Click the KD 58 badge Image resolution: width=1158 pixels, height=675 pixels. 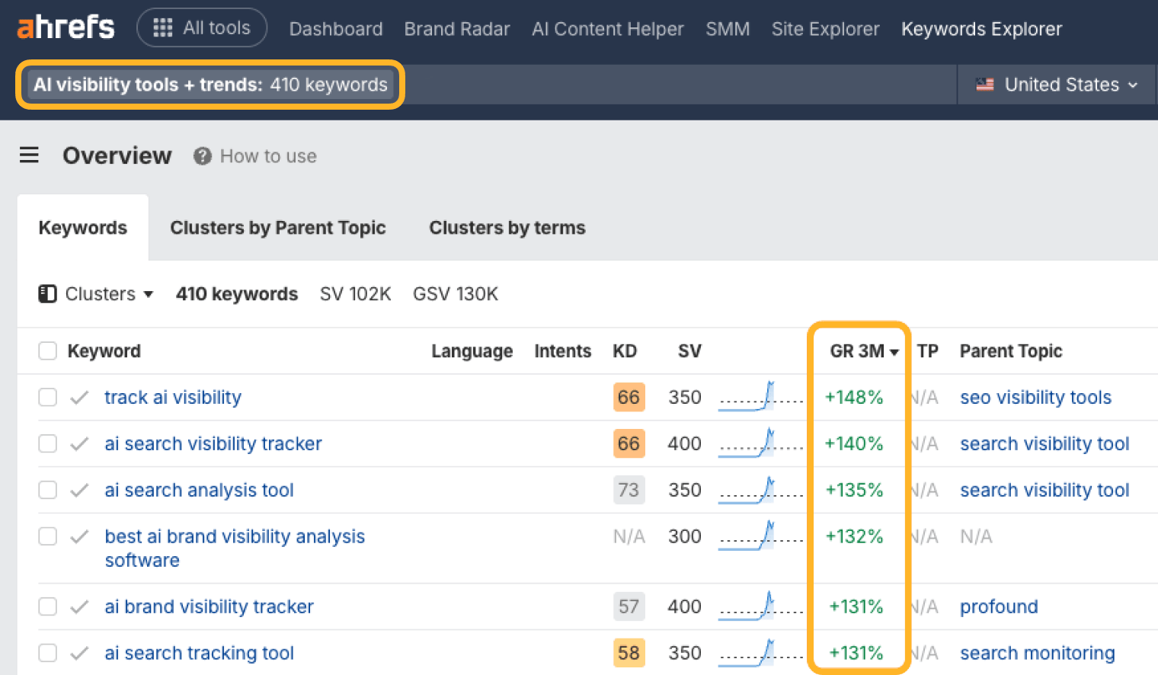[x=629, y=654]
